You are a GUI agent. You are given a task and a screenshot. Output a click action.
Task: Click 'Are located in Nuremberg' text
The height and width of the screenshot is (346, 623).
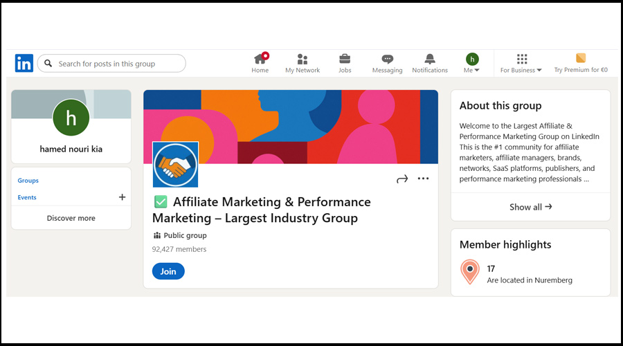[530, 280]
